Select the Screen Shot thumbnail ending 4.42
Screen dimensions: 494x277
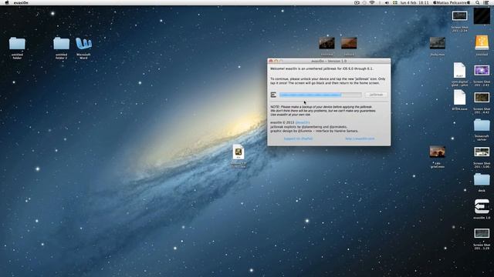pyautogui.click(x=482, y=98)
